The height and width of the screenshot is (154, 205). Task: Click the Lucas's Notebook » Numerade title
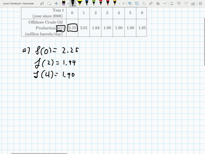(18, 3)
